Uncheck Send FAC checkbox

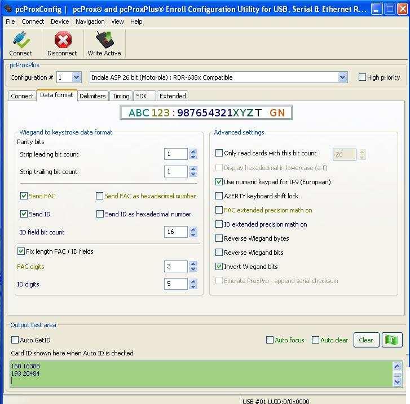24,196
